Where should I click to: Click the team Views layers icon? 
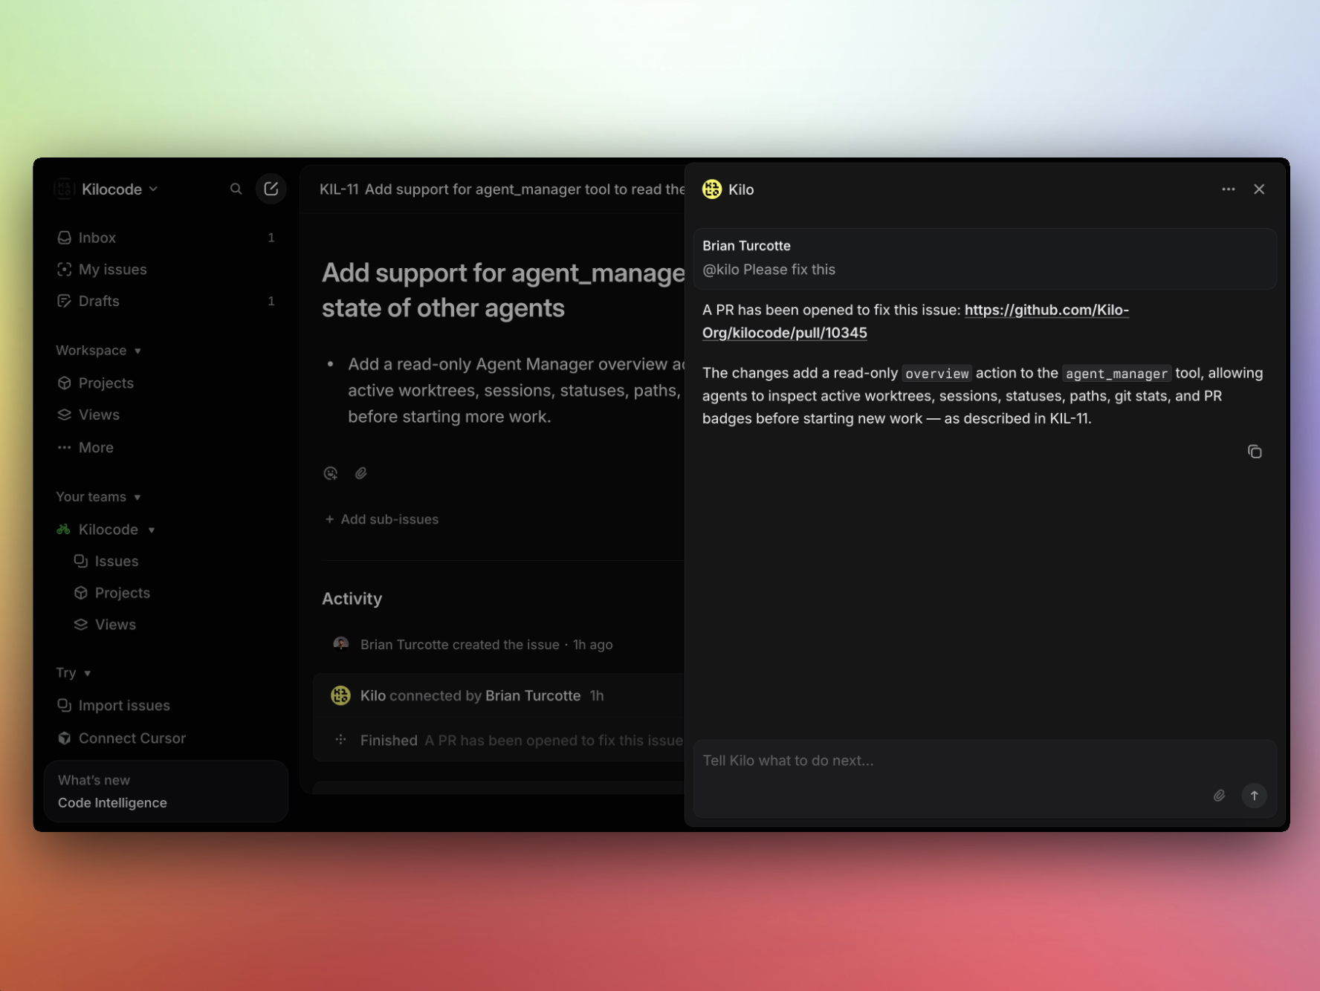pyautogui.click(x=81, y=625)
